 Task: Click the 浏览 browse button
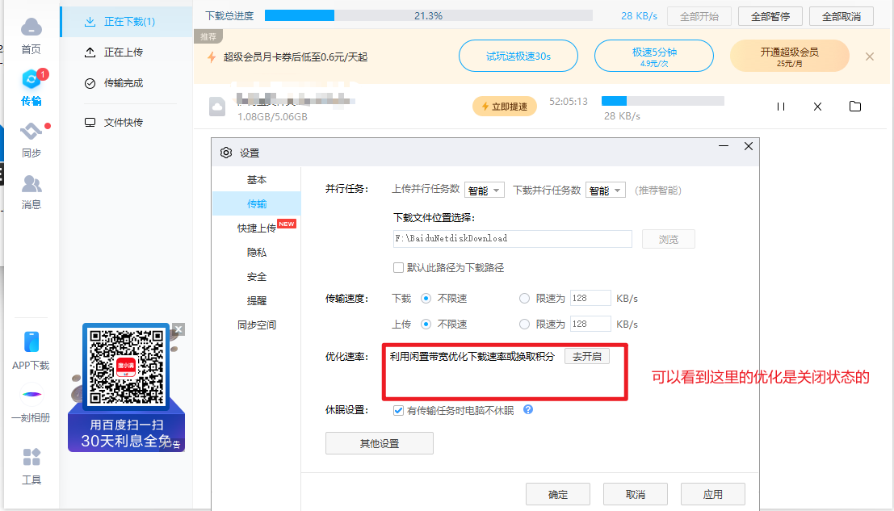pos(668,239)
